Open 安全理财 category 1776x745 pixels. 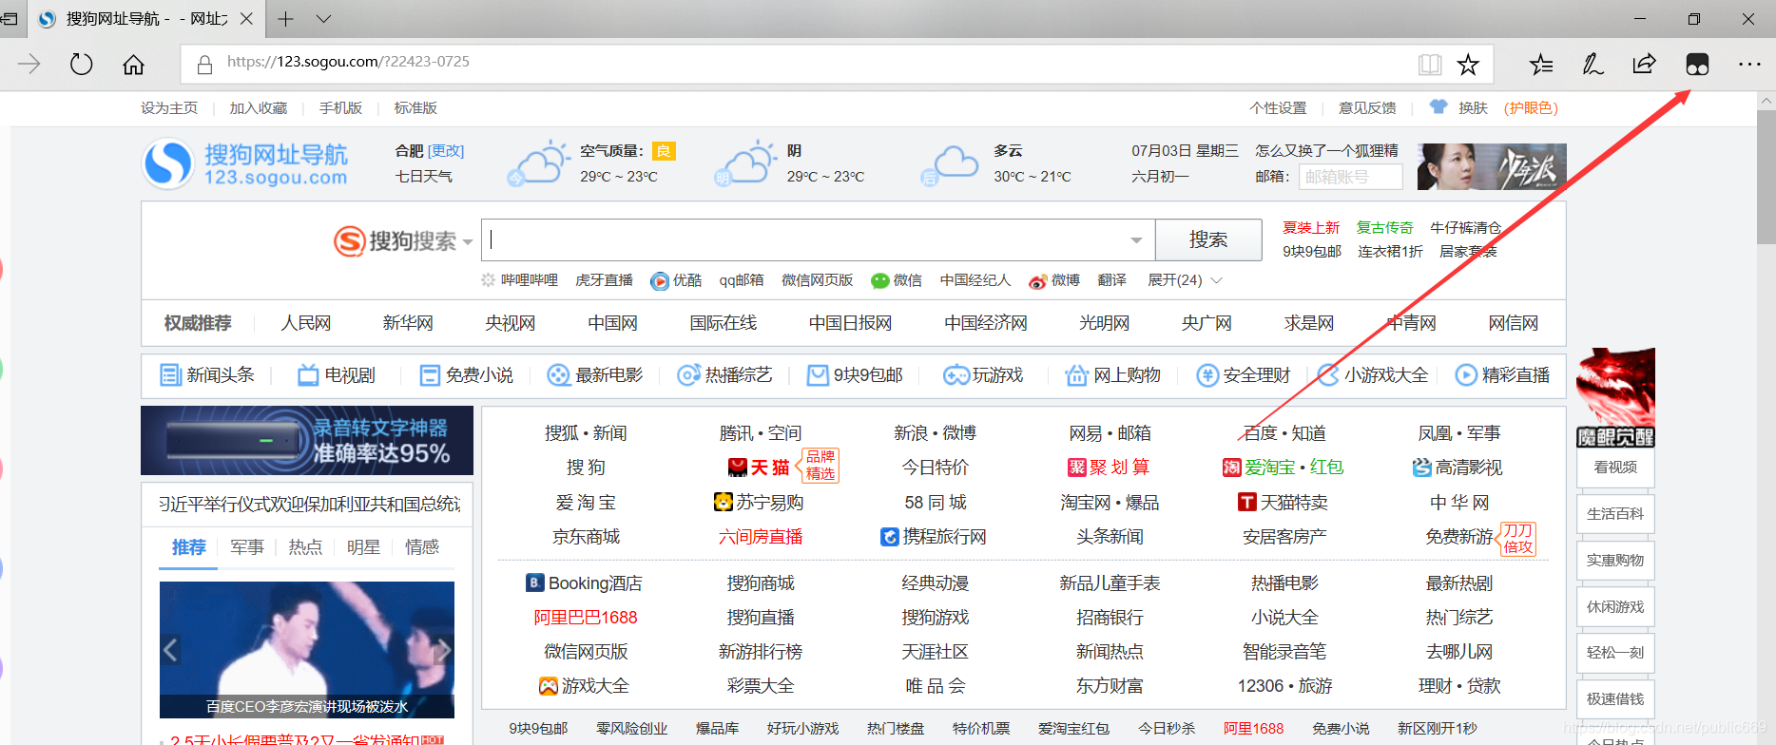point(1243,375)
